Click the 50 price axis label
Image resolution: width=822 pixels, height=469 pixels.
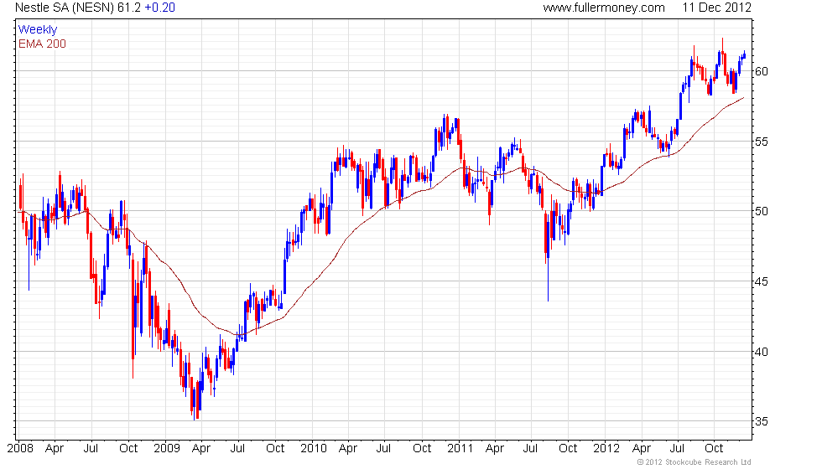click(762, 211)
